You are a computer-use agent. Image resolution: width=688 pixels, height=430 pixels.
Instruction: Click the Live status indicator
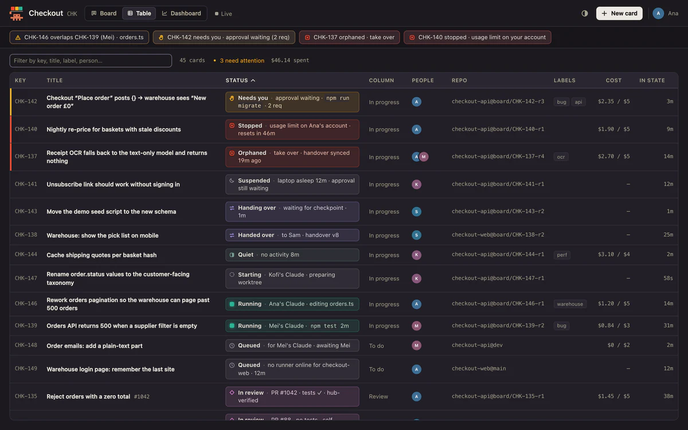pos(223,13)
